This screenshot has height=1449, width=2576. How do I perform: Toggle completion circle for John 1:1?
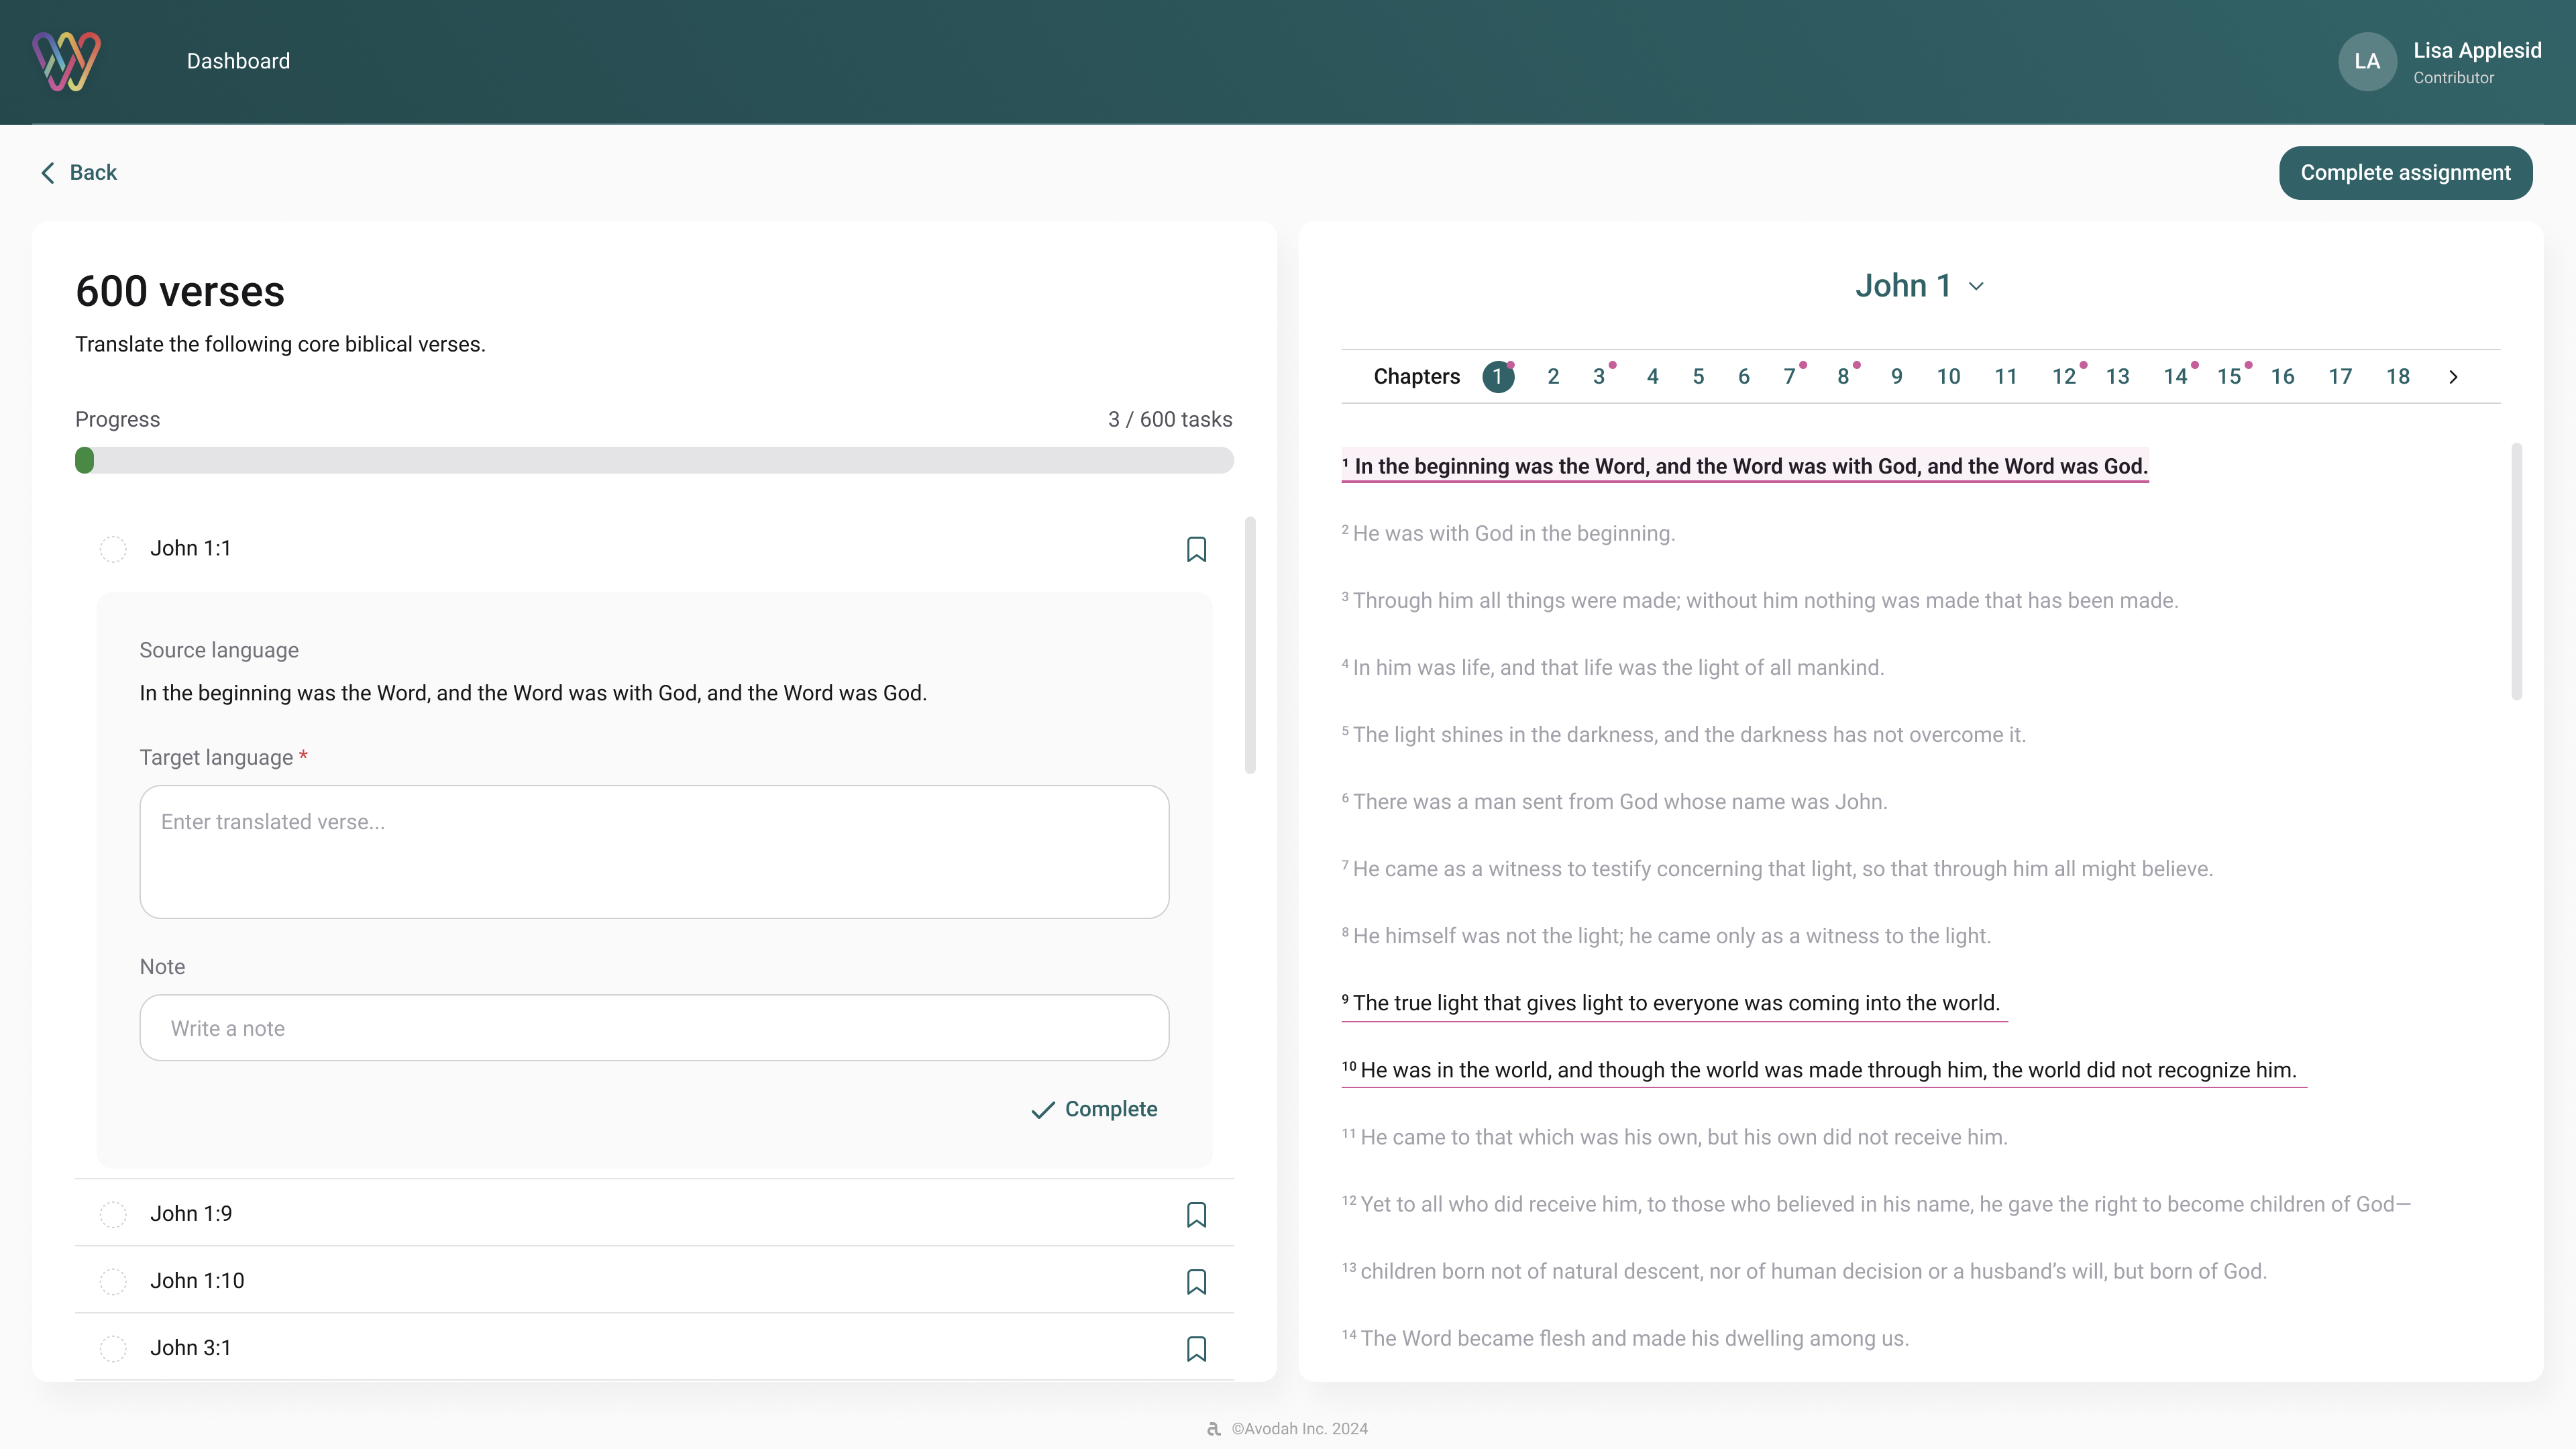113,549
